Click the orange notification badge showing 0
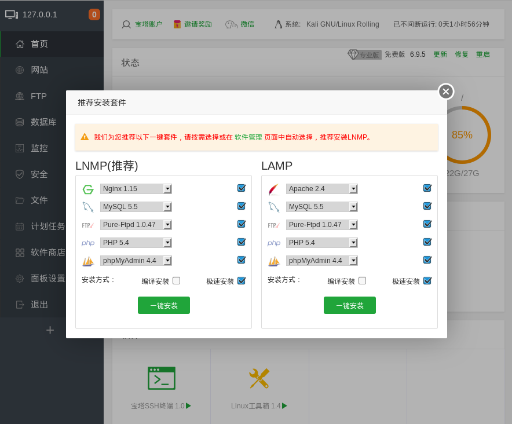Screen dimensions: 512x424 (x=94, y=14)
